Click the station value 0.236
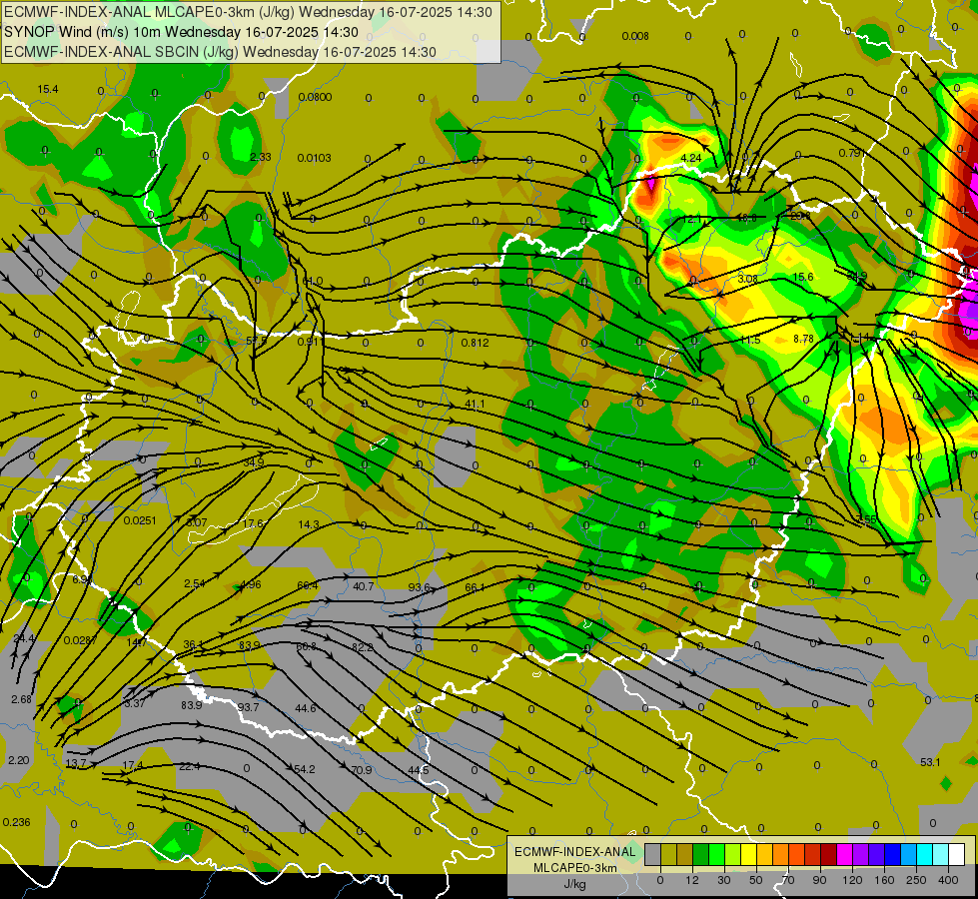 (16, 822)
